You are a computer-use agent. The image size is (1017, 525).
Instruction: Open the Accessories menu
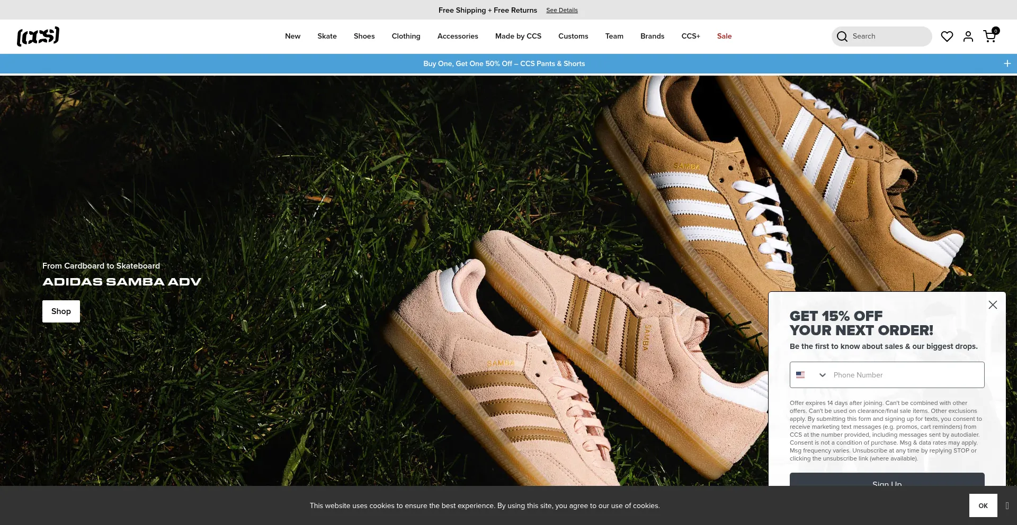click(458, 36)
